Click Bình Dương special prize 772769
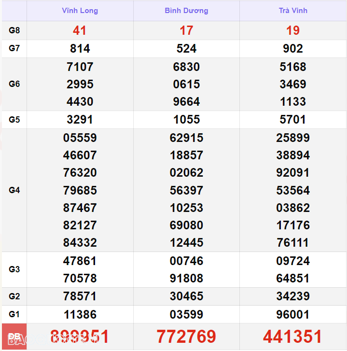347x351 pixels. pos(186,337)
